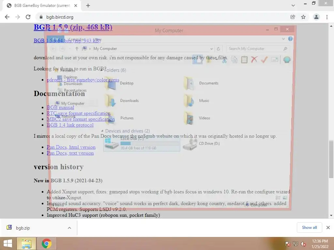Collapse the Folders (6) group
The image size is (334, 250).
click(x=101, y=70)
